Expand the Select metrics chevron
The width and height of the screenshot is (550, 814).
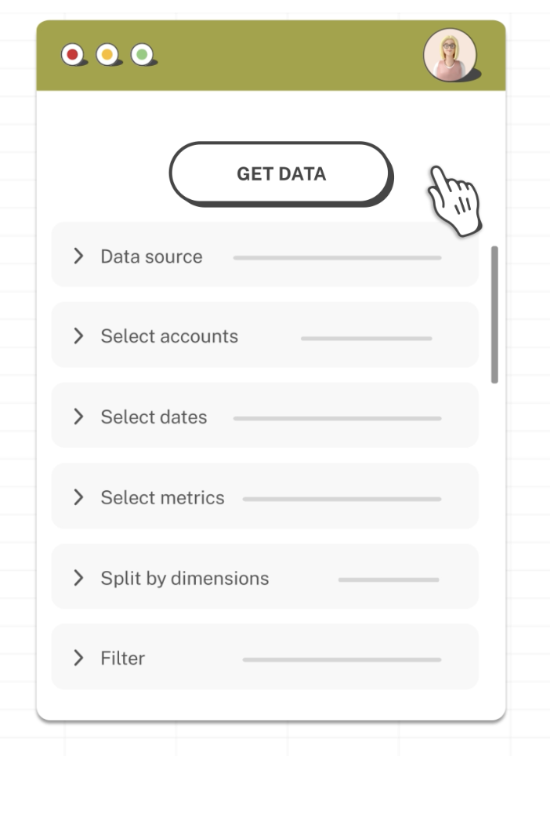78,498
